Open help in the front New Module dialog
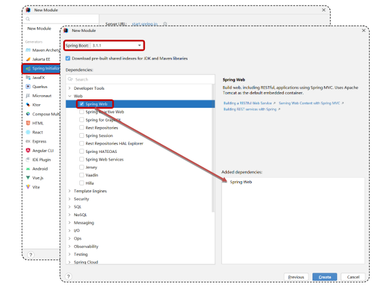The image size is (378, 286). pyautogui.click(x=69, y=276)
